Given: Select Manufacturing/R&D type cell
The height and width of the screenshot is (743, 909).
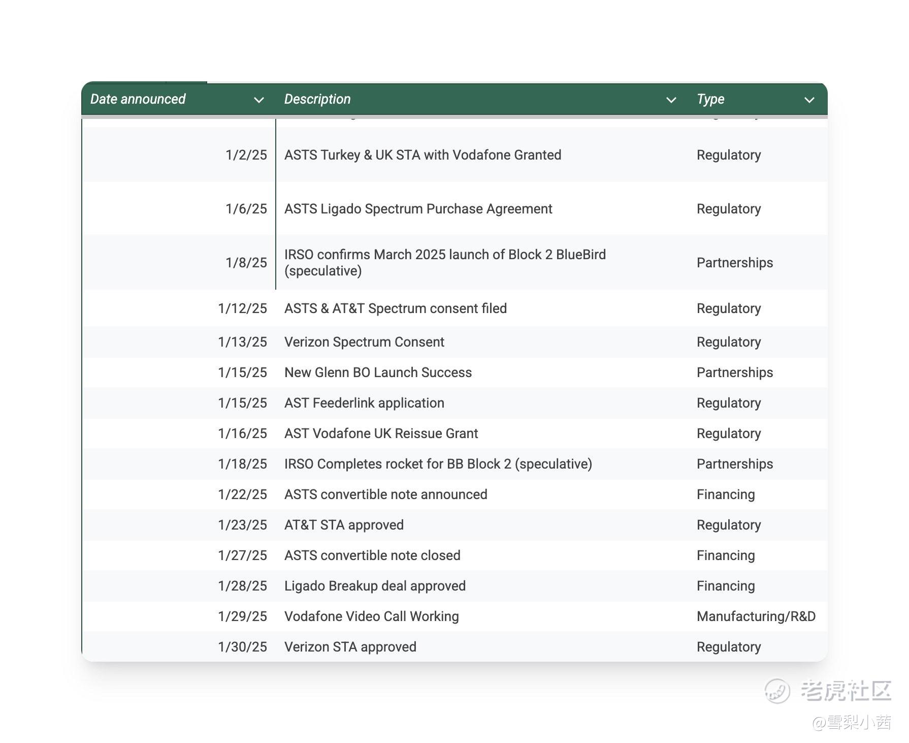Looking at the screenshot, I should (756, 616).
